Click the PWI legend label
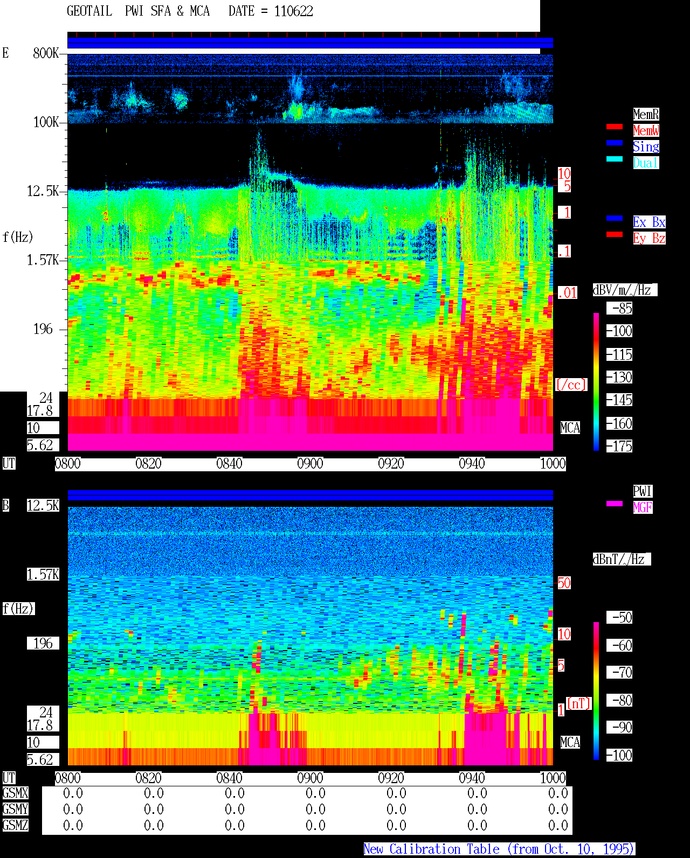Screen dimensions: 690x858 click(643, 491)
